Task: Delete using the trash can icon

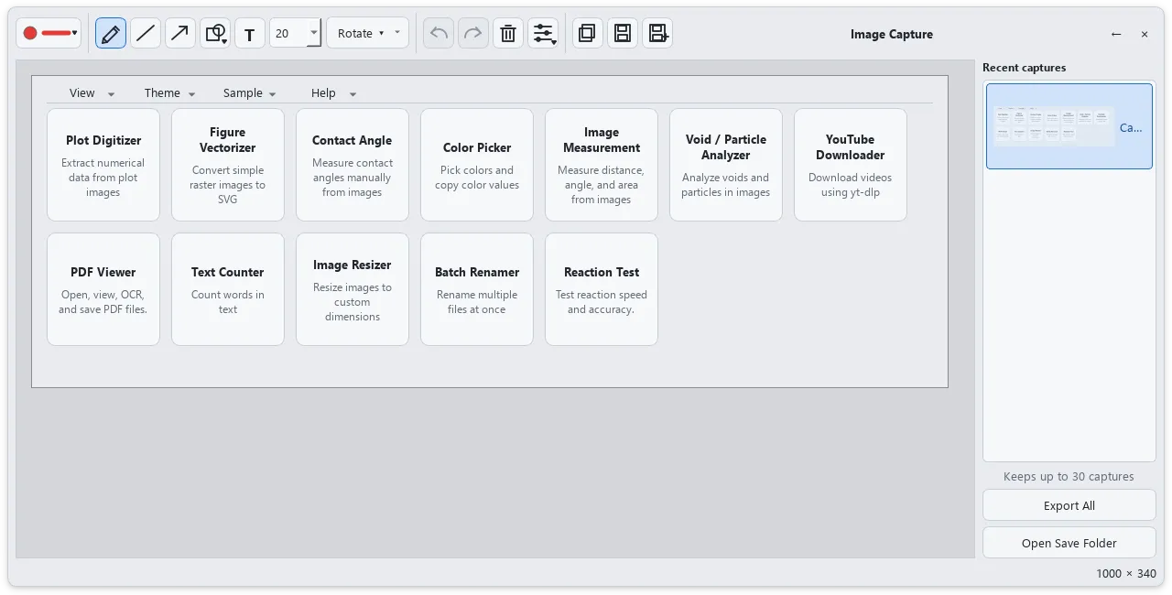Action: pyautogui.click(x=508, y=34)
